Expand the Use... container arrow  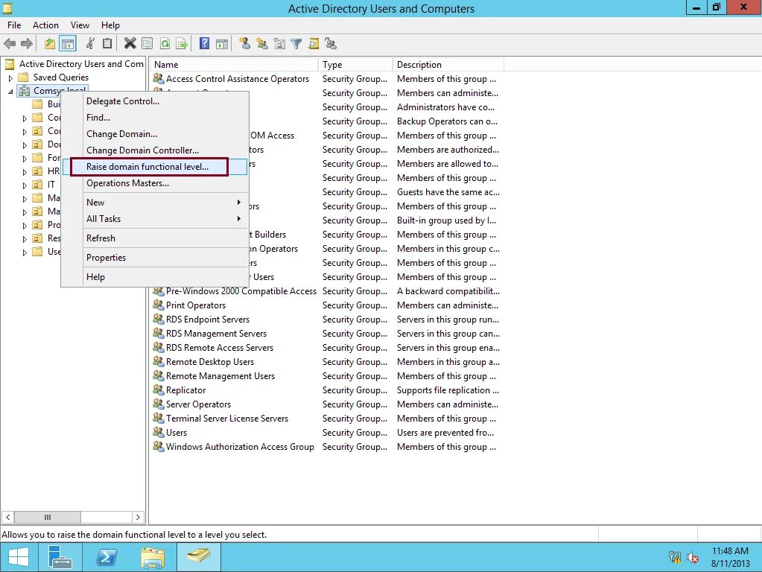coord(25,252)
